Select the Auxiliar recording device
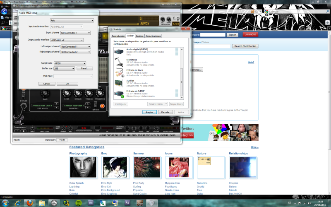This screenshot has height=207, width=331. click(146, 83)
